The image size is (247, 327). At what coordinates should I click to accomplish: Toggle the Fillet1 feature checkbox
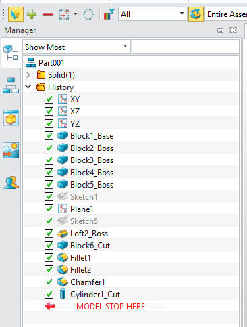pyautogui.click(x=49, y=258)
